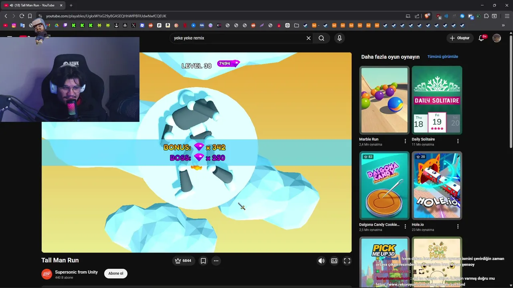Open the Extensions puzzle menu
Viewport: 513px width, 288px height.
pyautogui.click(x=486, y=16)
